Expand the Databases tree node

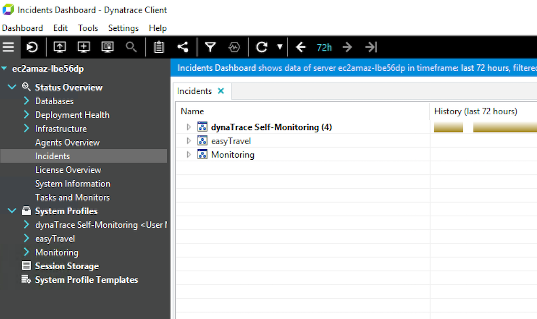(26, 101)
